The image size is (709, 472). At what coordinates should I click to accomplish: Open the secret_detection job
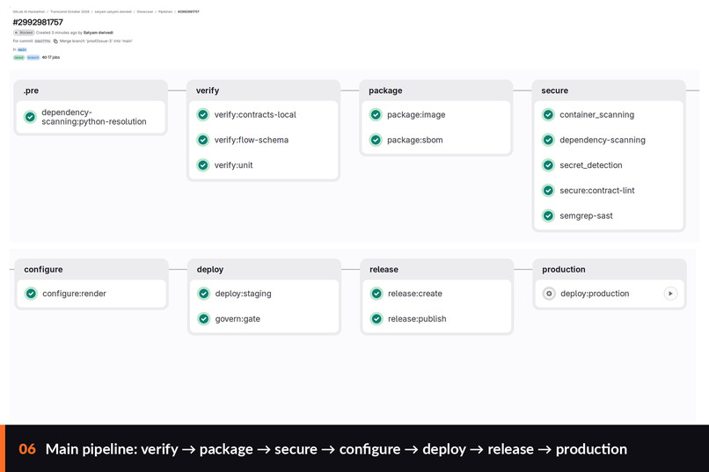pyautogui.click(x=591, y=165)
